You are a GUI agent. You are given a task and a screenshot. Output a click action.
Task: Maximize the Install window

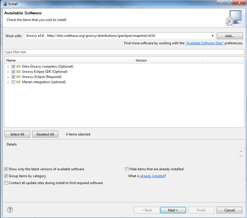click(x=229, y=3)
